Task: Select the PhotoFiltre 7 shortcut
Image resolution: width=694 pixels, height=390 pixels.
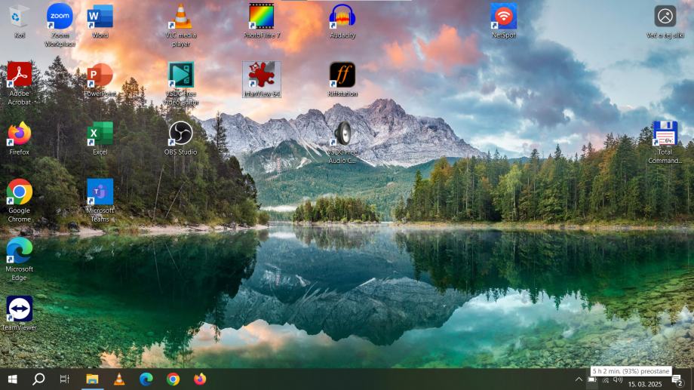Action: [262, 21]
